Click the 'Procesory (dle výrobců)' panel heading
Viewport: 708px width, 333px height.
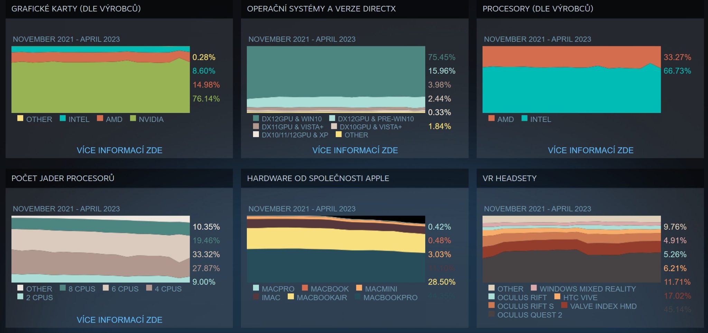click(x=538, y=9)
